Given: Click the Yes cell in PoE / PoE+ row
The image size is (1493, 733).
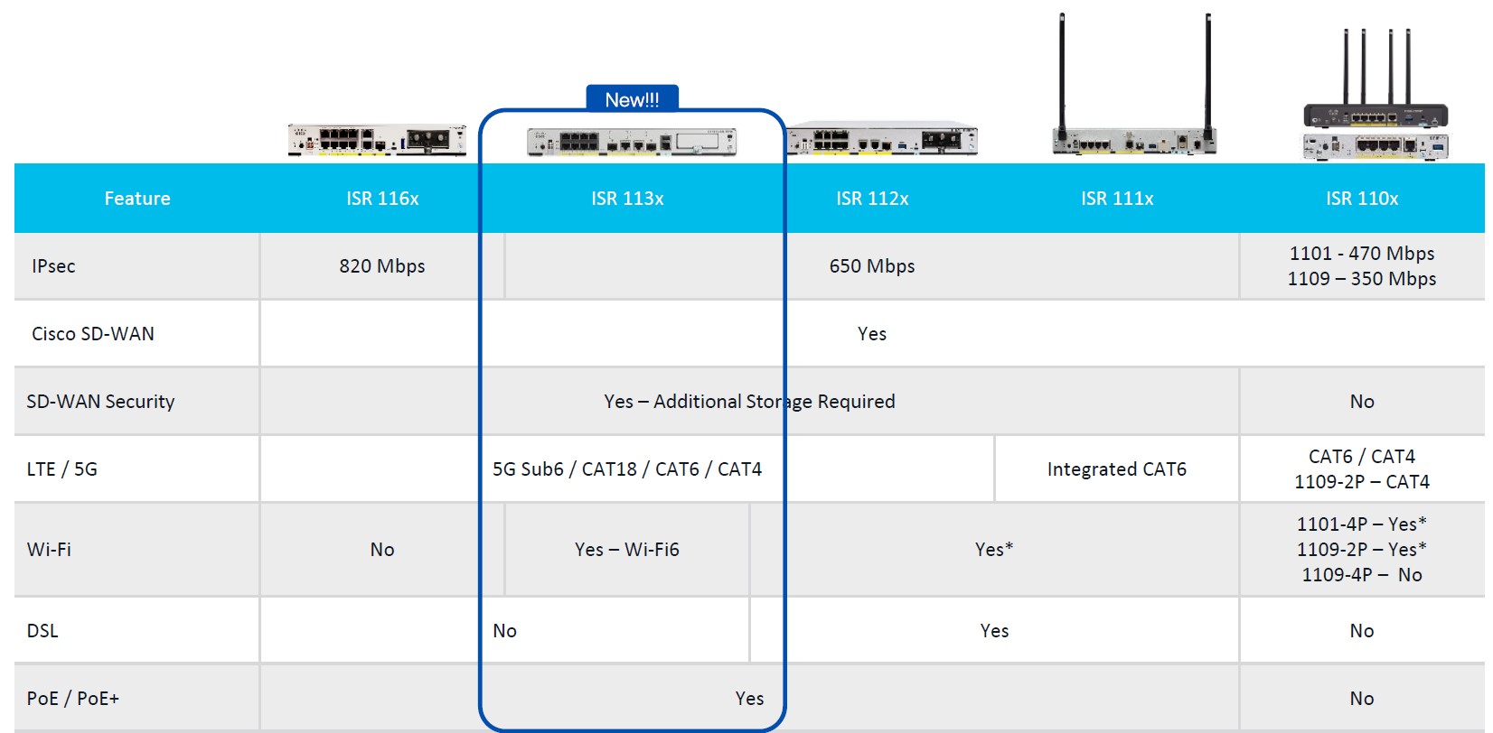Looking at the screenshot, I should tap(749, 699).
